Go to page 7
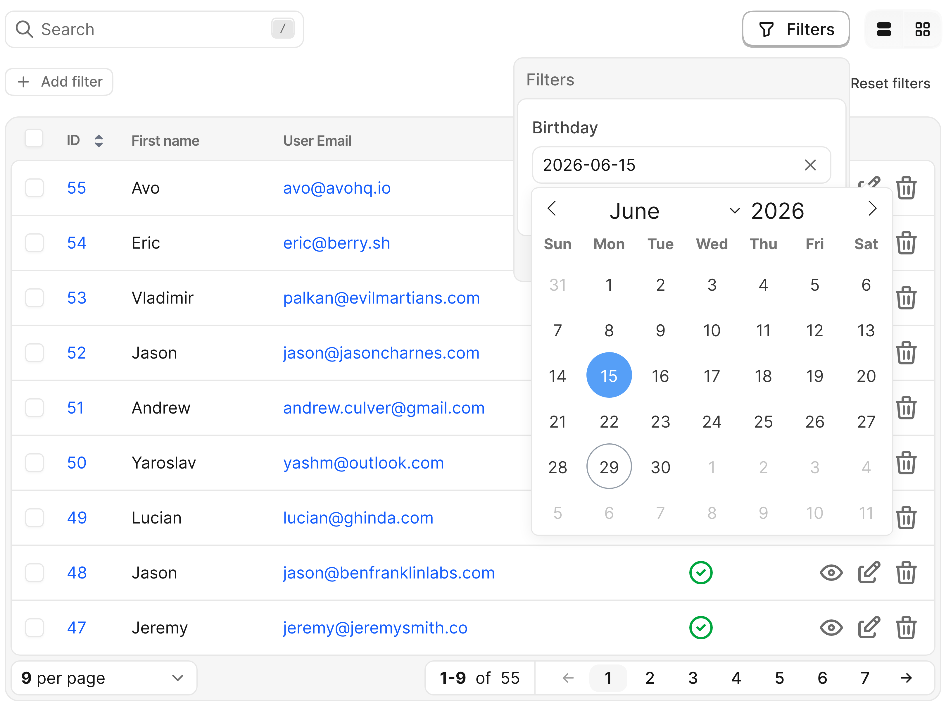This screenshot has width=946, height=706. pyautogui.click(x=865, y=678)
